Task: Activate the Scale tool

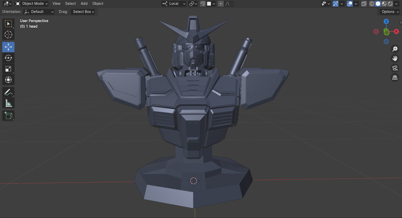Action: click(8, 69)
